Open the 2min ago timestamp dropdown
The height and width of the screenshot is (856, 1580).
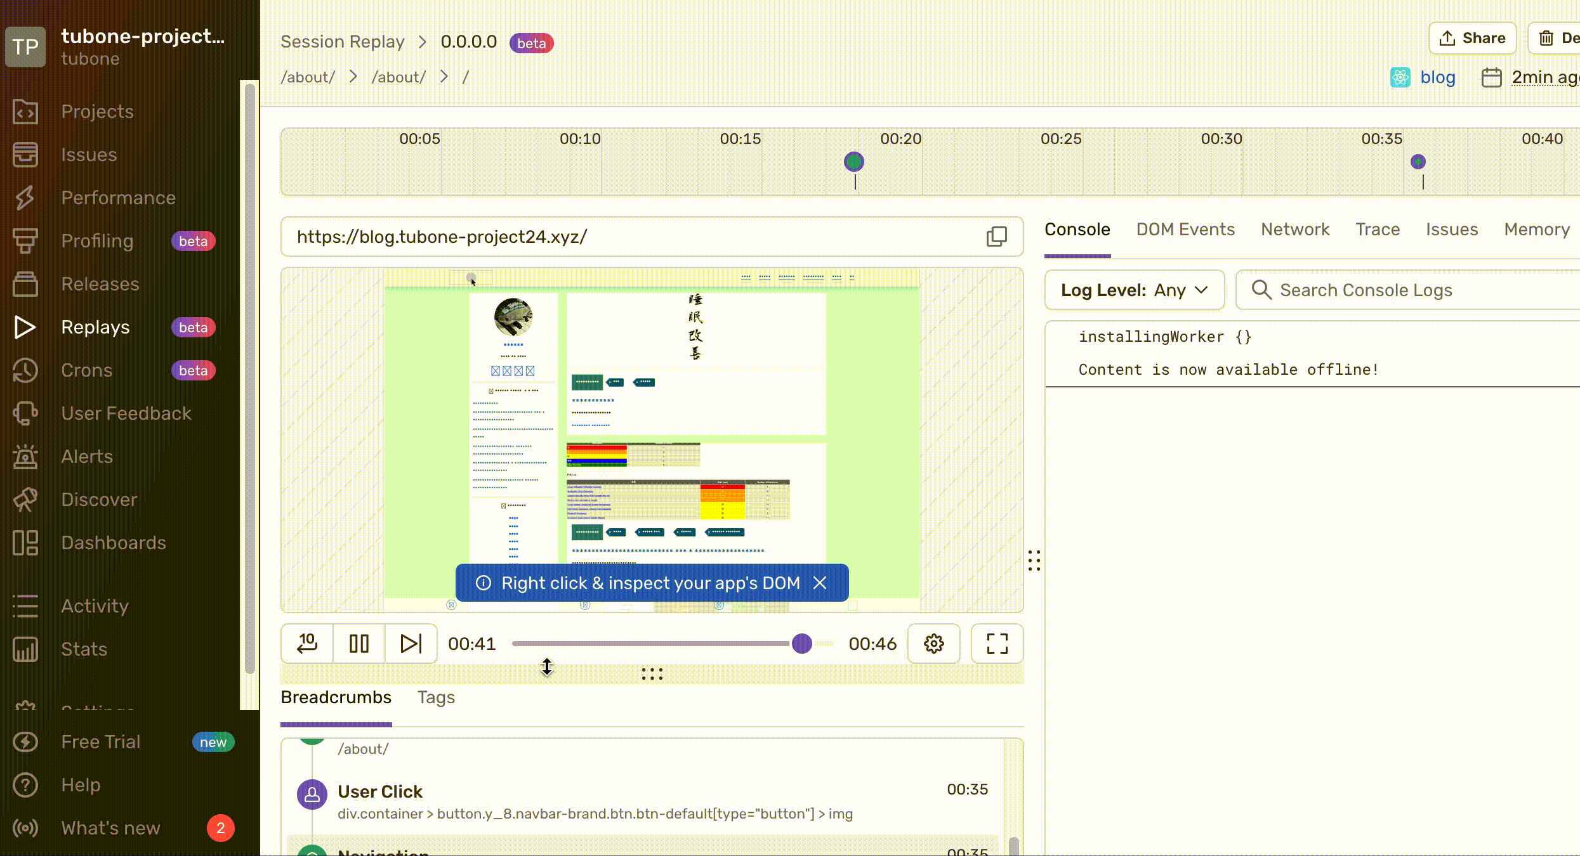pyautogui.click(x=1543, y=77)
